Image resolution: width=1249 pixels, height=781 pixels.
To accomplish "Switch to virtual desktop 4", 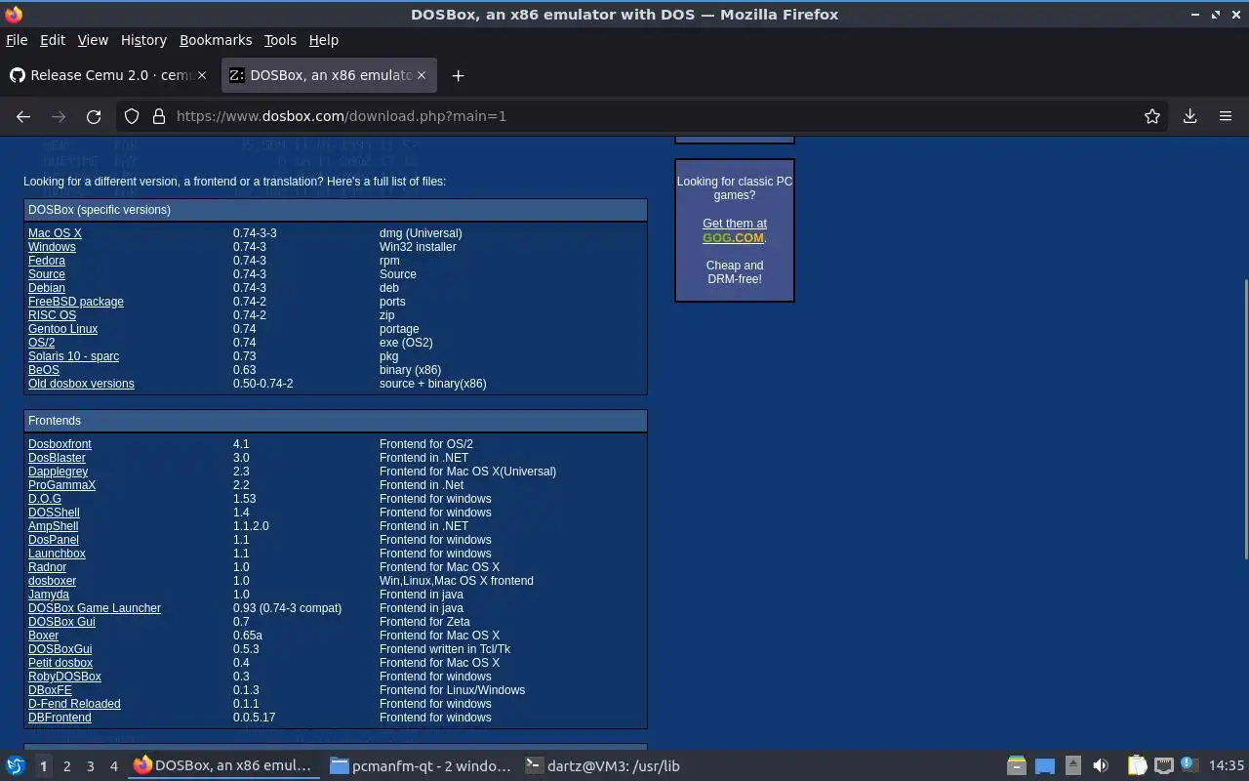I will [x=113, y=766].
